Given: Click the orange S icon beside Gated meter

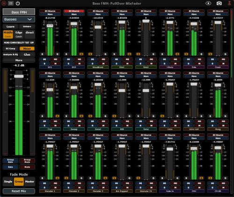Looking at the screenshot, I should pos(90,116).
